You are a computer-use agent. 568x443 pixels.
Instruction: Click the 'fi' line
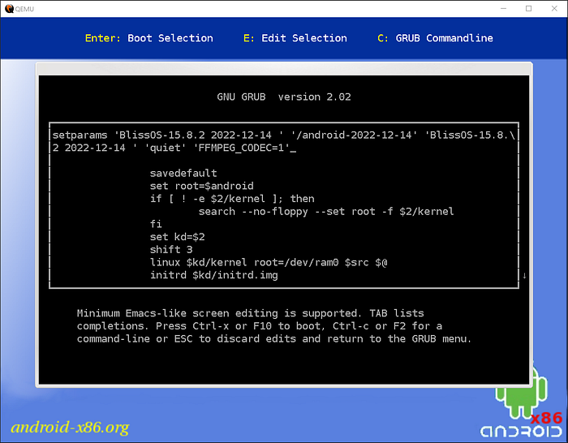[x=156, y=224]
